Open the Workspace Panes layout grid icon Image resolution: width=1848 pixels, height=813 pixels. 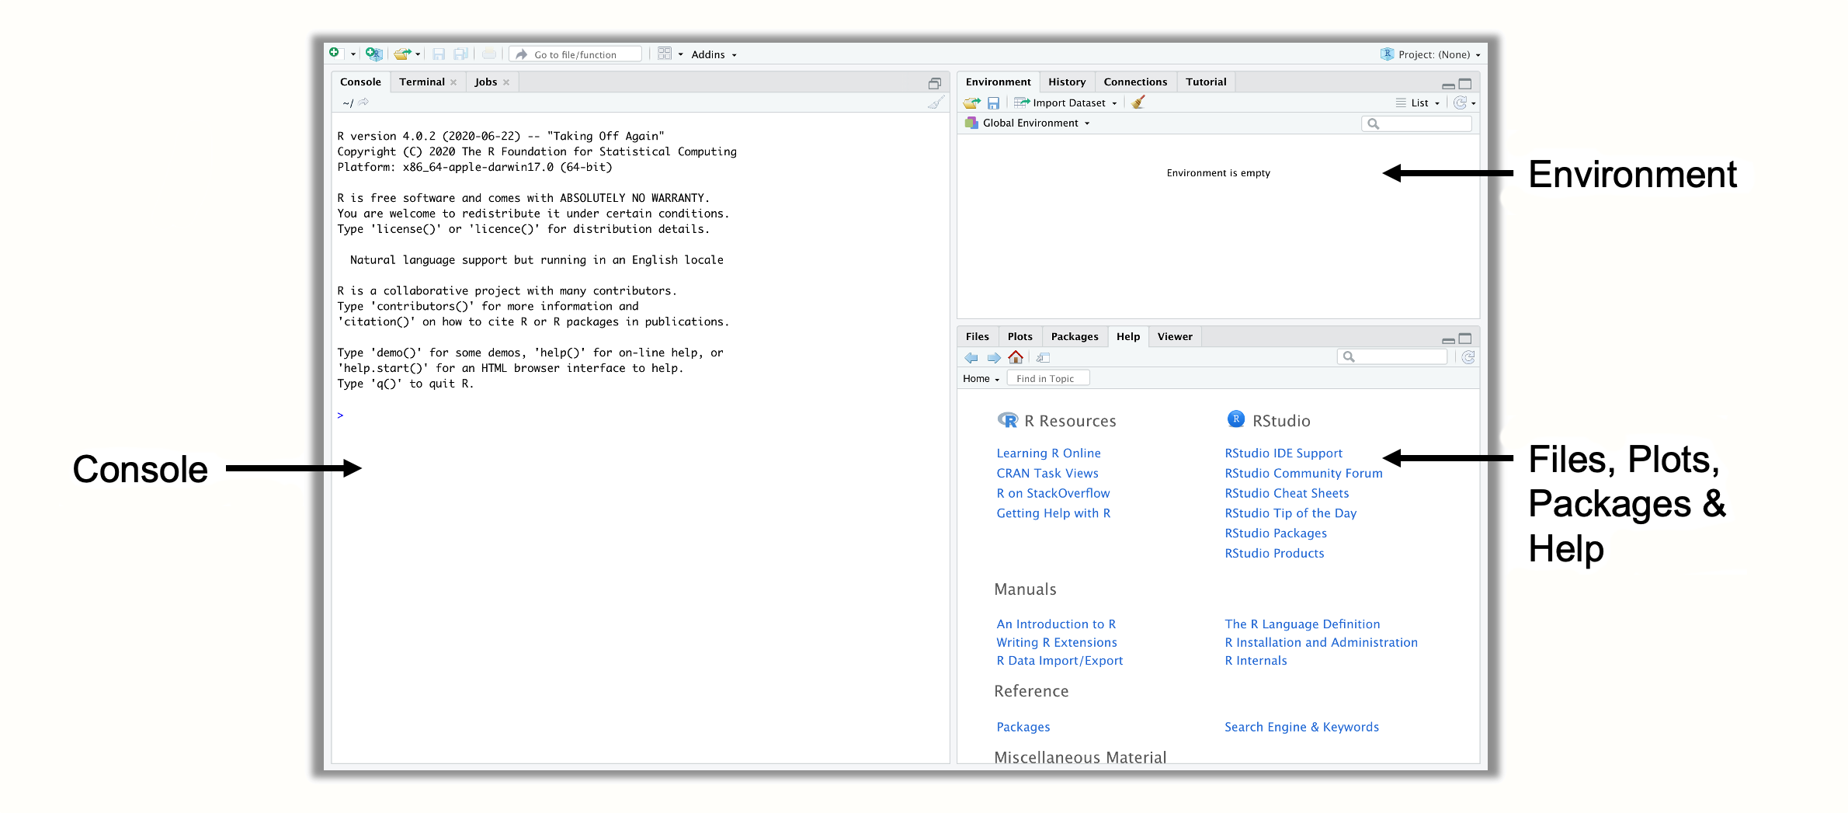pyautogui.click(x=665, y=54)
